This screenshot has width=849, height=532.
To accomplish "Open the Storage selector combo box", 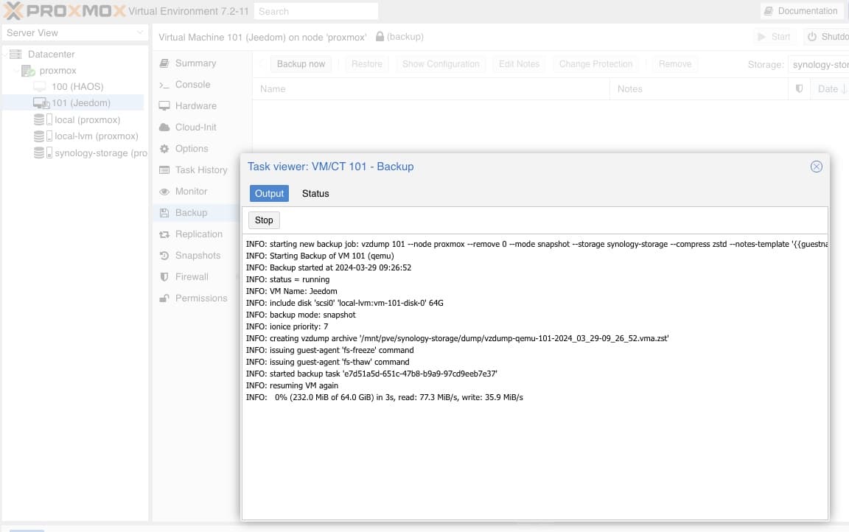I will click(x=818, y=64).
